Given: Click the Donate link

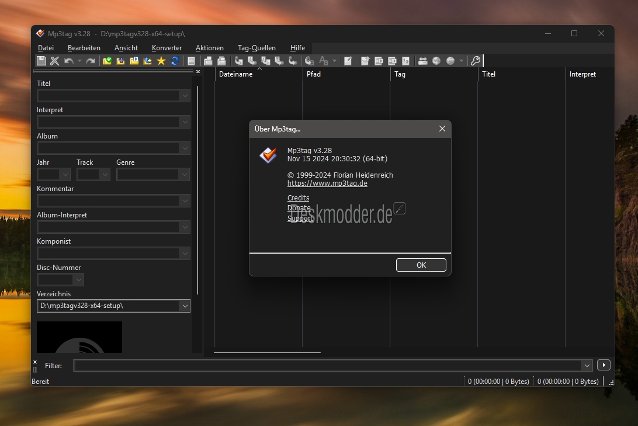Looking at the screenshot, I should (299, 208).
